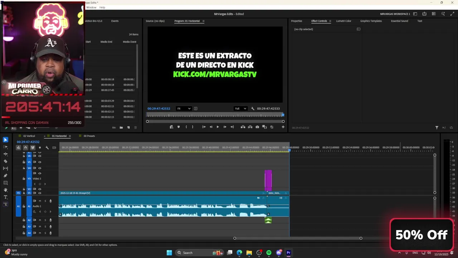458x258 pixels.
Task: Mute the Audio 1 track
Action: click(40, 201)
